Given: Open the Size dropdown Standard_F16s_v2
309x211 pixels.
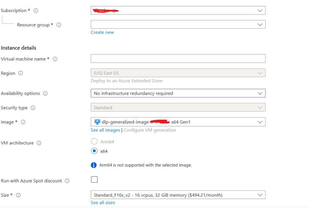Looking at the screenshot, I should click(x=178, y=195).
